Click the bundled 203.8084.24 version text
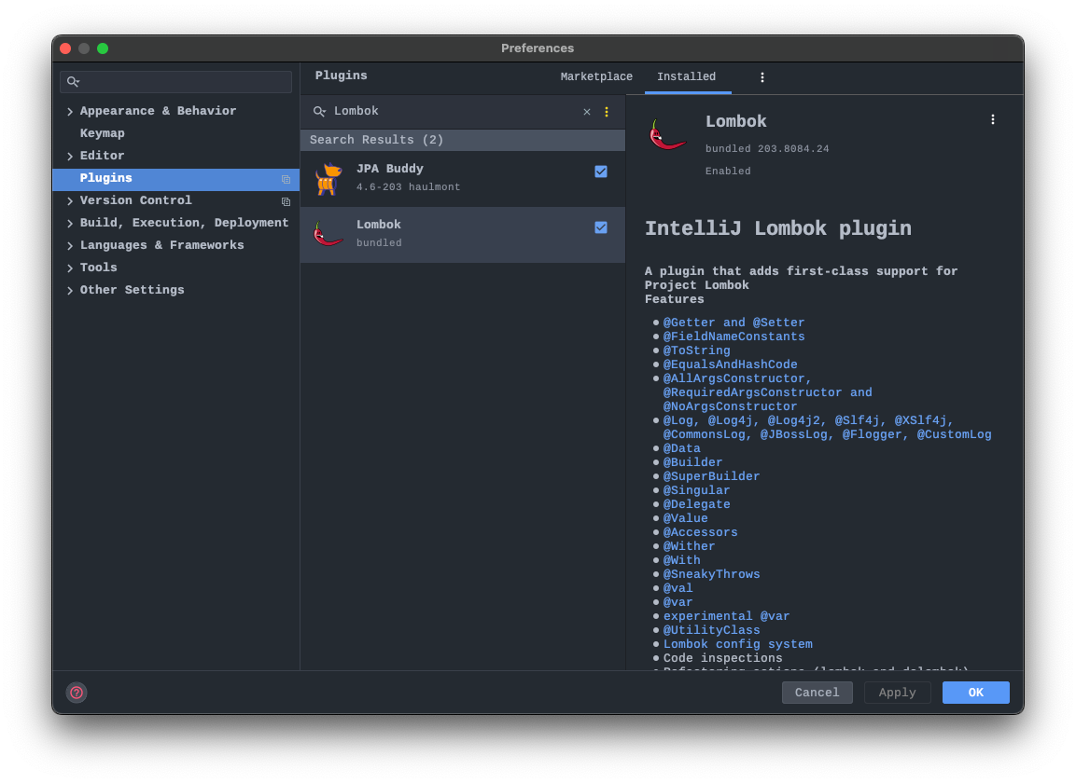The height and width of the screenshot is (783, 1076). coord(766,149)
